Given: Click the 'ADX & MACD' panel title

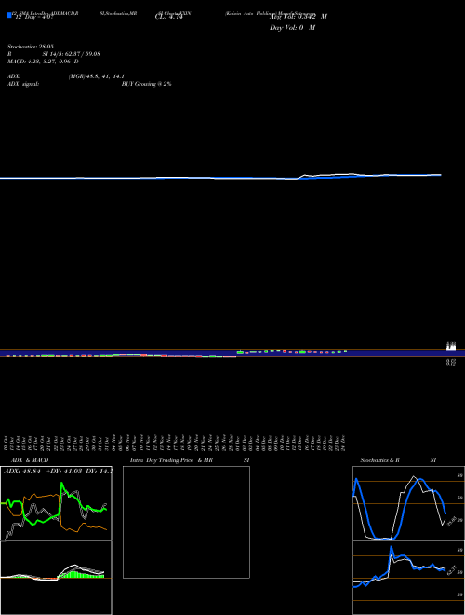Looking at the screenshot, I should click(30, 460).
